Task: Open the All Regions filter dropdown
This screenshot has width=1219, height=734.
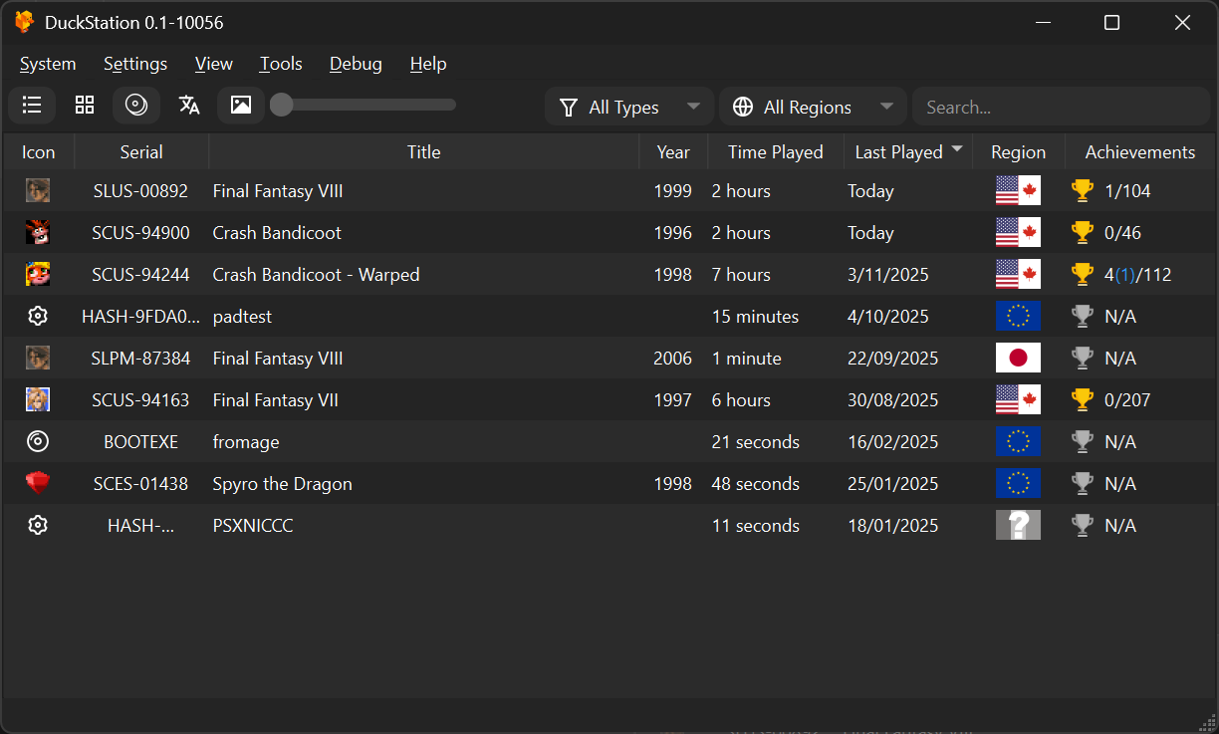Action: 812,106
